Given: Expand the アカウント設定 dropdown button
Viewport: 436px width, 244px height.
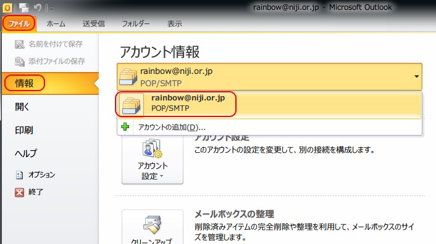Looking at the screenshot, I should (x=153, y=160).
